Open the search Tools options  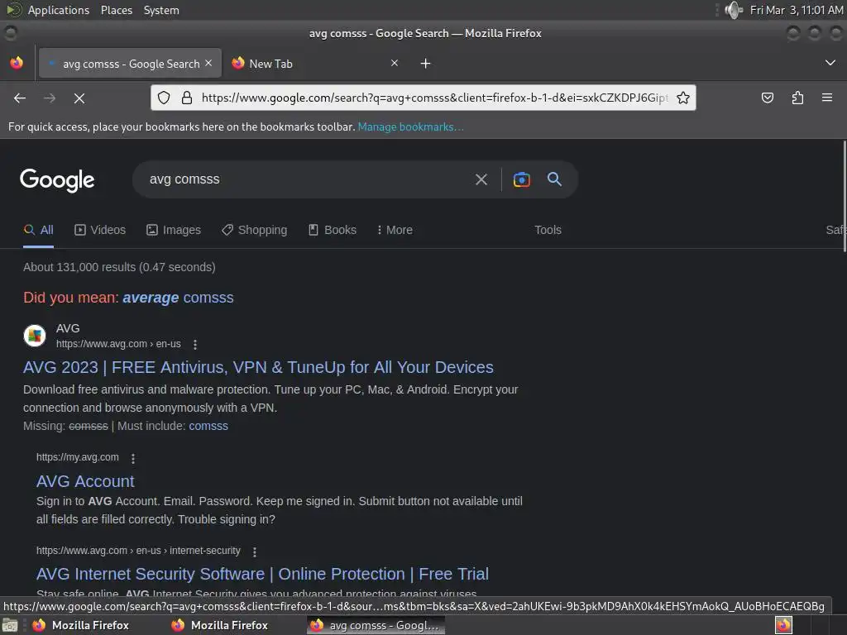(548, 230)
